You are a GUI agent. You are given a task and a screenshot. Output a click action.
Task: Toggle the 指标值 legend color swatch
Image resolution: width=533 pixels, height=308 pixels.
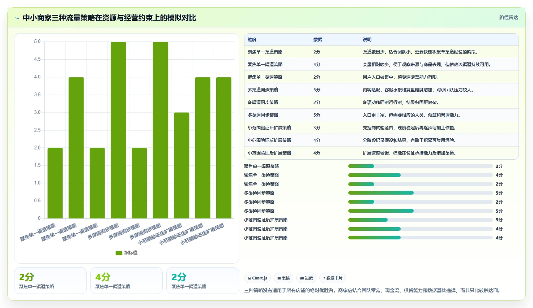click(119, 253)
